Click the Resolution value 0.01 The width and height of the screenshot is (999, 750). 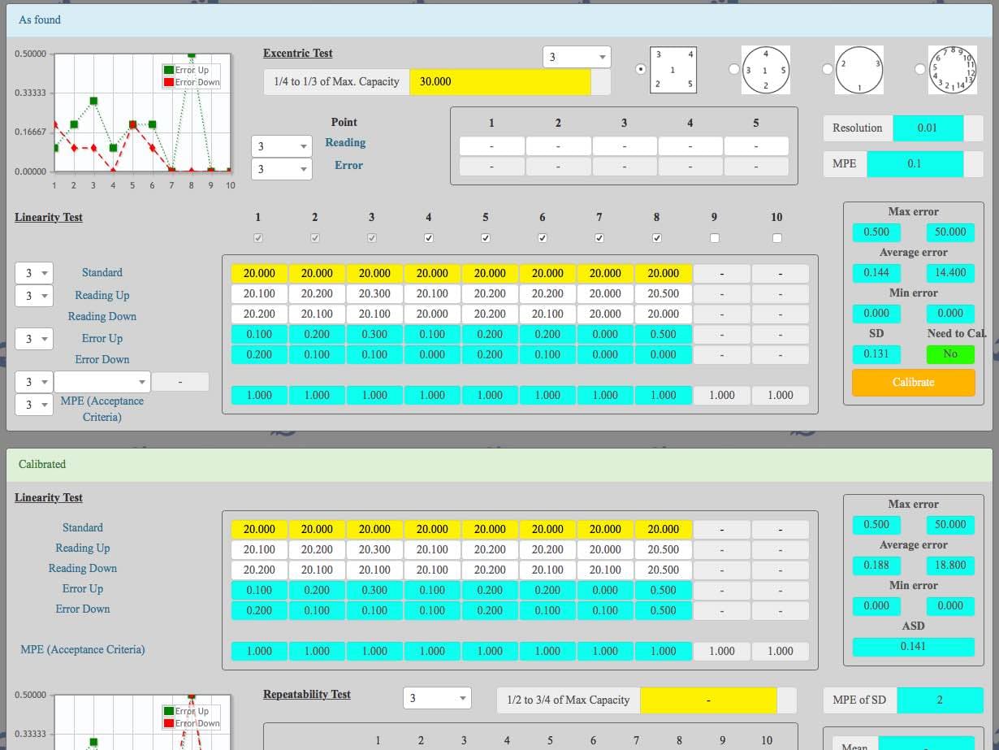[x=928, y=128]
